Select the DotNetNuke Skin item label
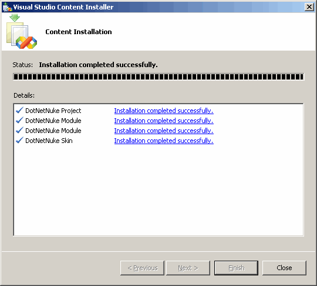This screenshot has width=317, height=286. tap(49, 141)
